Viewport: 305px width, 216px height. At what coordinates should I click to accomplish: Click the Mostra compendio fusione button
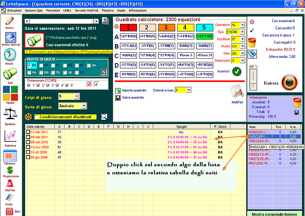point(274,214)
